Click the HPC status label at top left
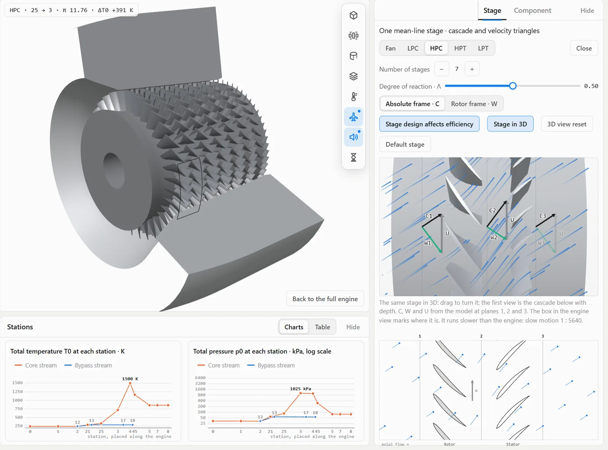Image resolution: width=608 pixels, height=450 pixels. point(71,10)
